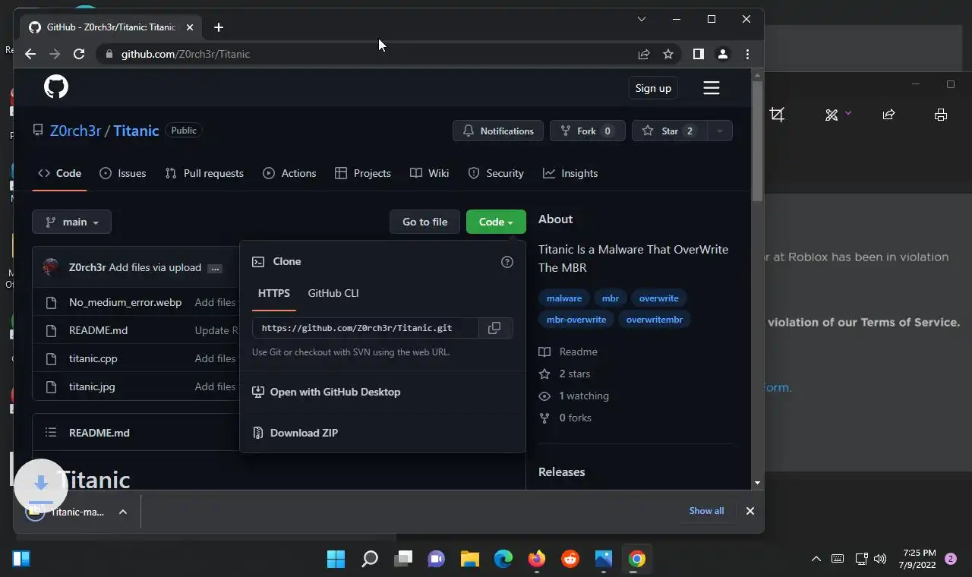Open the 1 watching link

(x=574, y=396)
